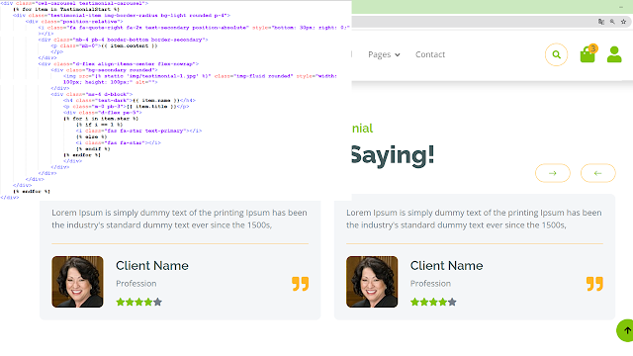This screenshot has width=633, height=356.
Task: Click the "owl-carousel testimonial-carousel" div code line
Action: pyautogui.click(x=74, y=3)
